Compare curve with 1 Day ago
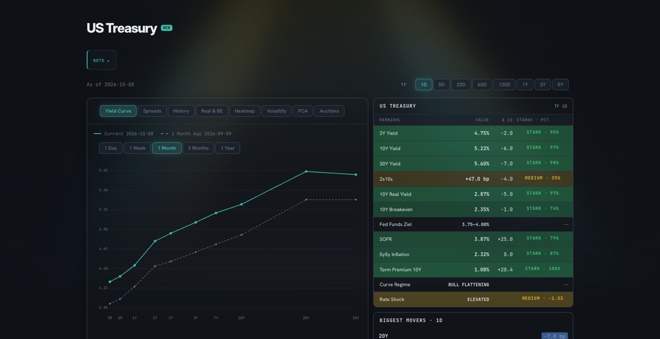Screen dimensions: 660x339 pyautogui.click(x=111, y=148)
